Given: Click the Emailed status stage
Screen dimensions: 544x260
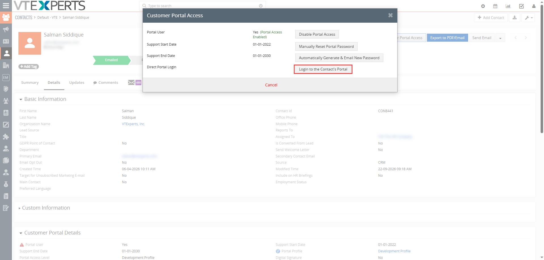Looking at the screenshot, I should tap(112, 60).
